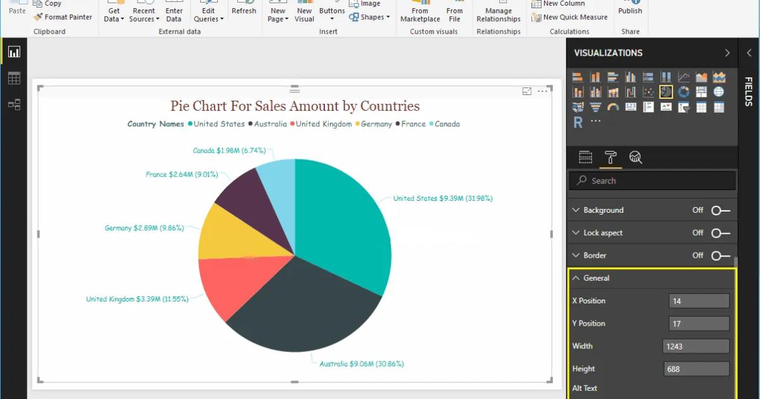
Task: Click the X Position input field
Action: point(699,300)
